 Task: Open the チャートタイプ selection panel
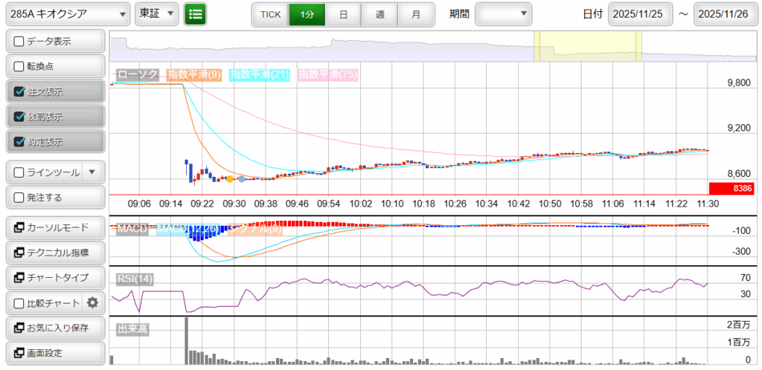coord(54,277)
